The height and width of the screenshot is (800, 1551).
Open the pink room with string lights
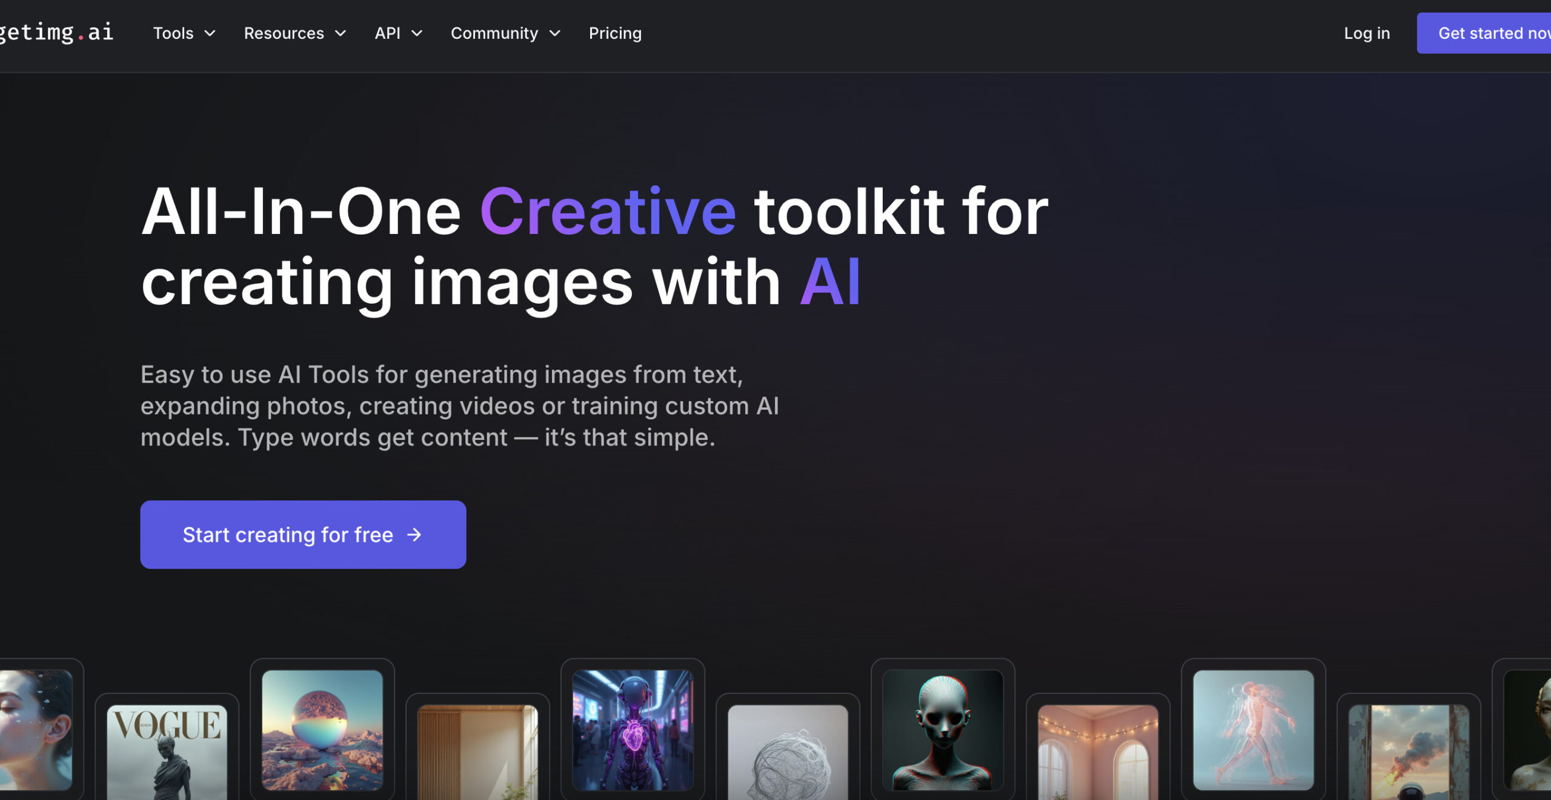(x=1098, y=752)
